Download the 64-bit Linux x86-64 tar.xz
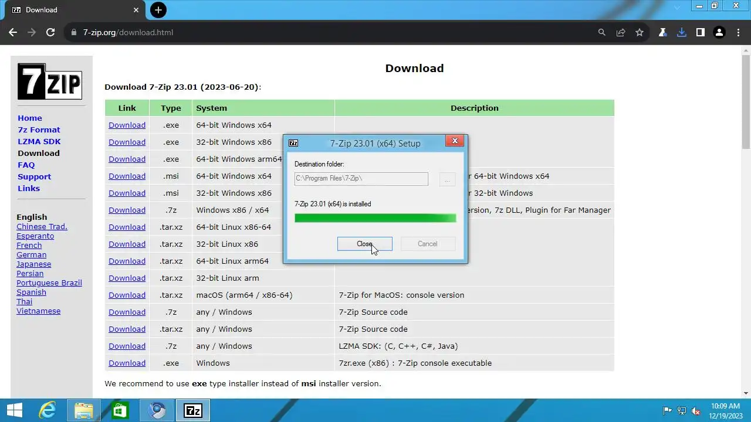The image size is (751, 422). coord(127,227)
